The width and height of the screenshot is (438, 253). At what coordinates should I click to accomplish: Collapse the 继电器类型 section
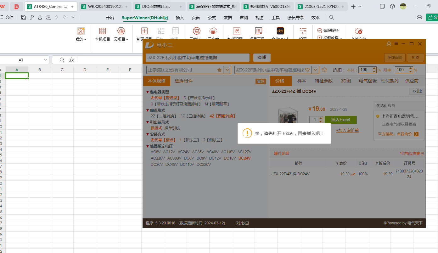(148, 92)
